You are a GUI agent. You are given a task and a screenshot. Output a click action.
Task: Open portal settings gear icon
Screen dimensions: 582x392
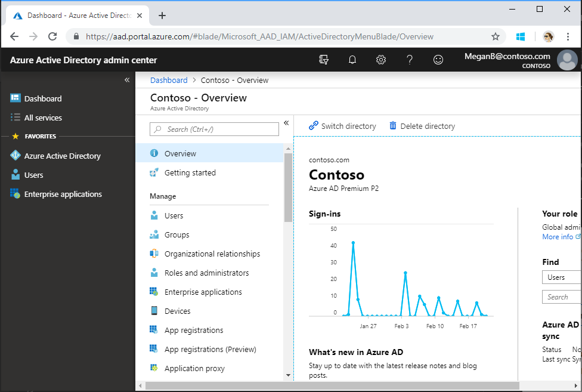tap(381, 60)
